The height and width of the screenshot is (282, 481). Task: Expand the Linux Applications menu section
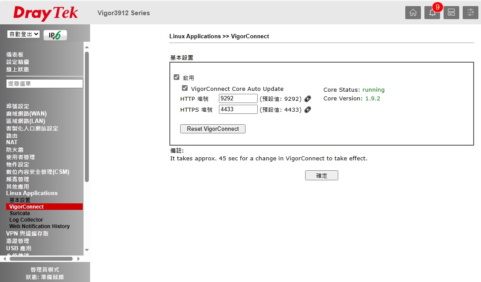tap(32, 193)
